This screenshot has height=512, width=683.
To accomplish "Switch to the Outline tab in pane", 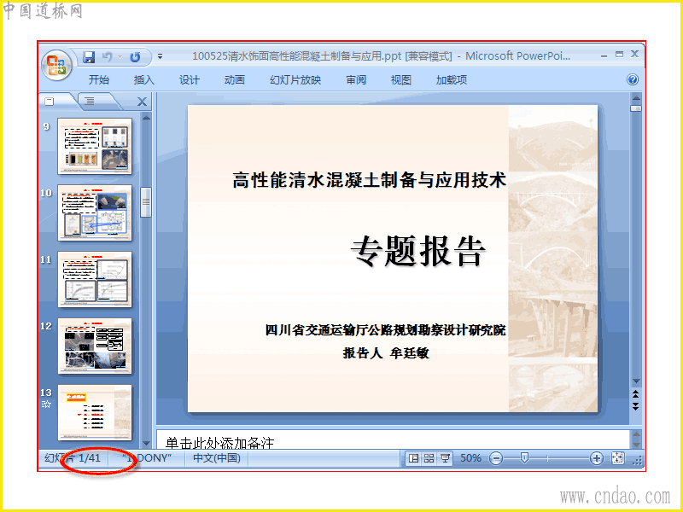I will (x=90, y=101).
